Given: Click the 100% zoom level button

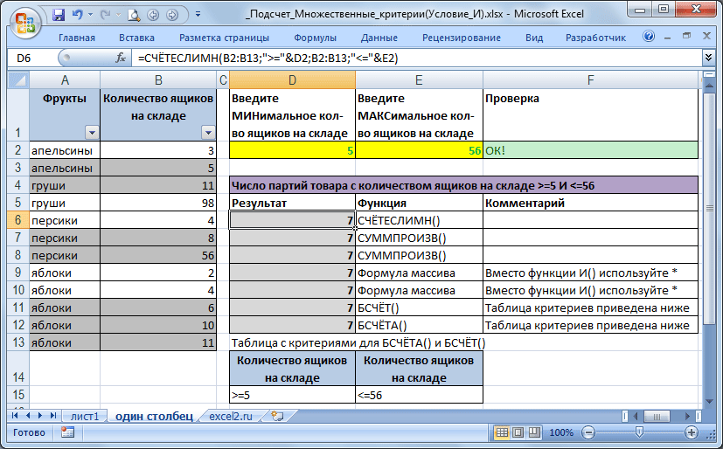Looking at the screenshot, I should click(x=561, y=432).
